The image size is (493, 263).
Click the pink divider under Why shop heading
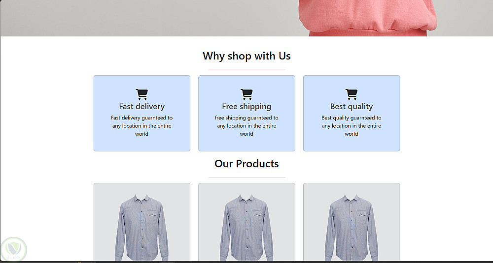click(246, 70)
